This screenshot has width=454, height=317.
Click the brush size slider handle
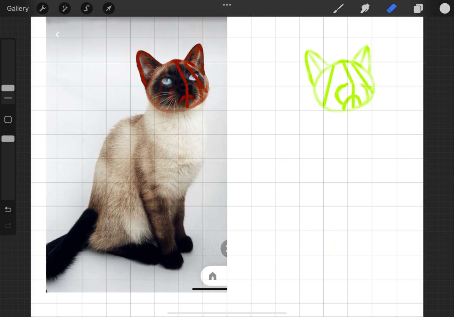pos(8,88)
